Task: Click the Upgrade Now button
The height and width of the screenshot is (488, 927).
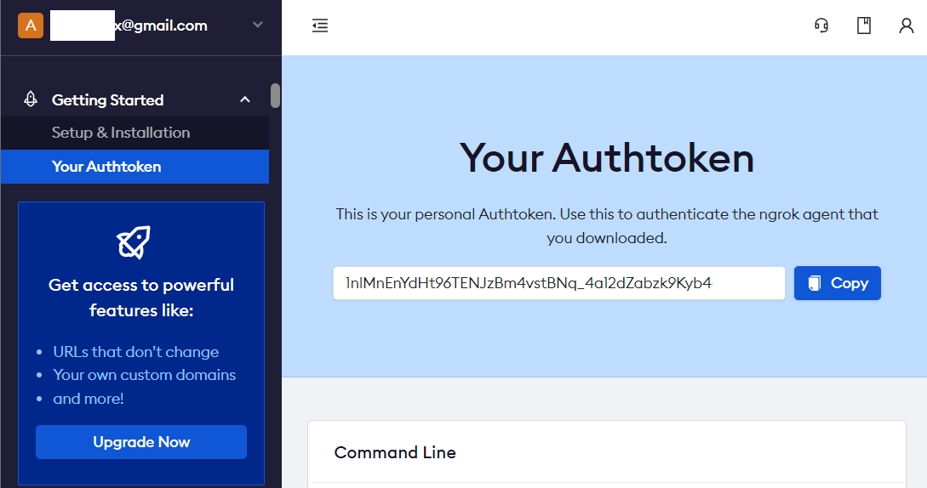Action: pyautogui.click(x=141, y=442)
